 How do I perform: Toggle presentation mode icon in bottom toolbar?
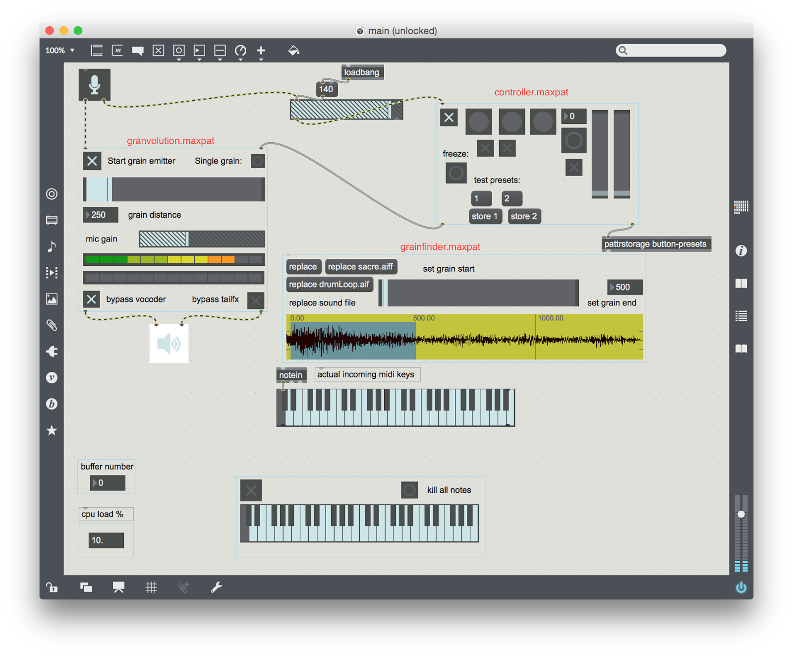[118, 588]
